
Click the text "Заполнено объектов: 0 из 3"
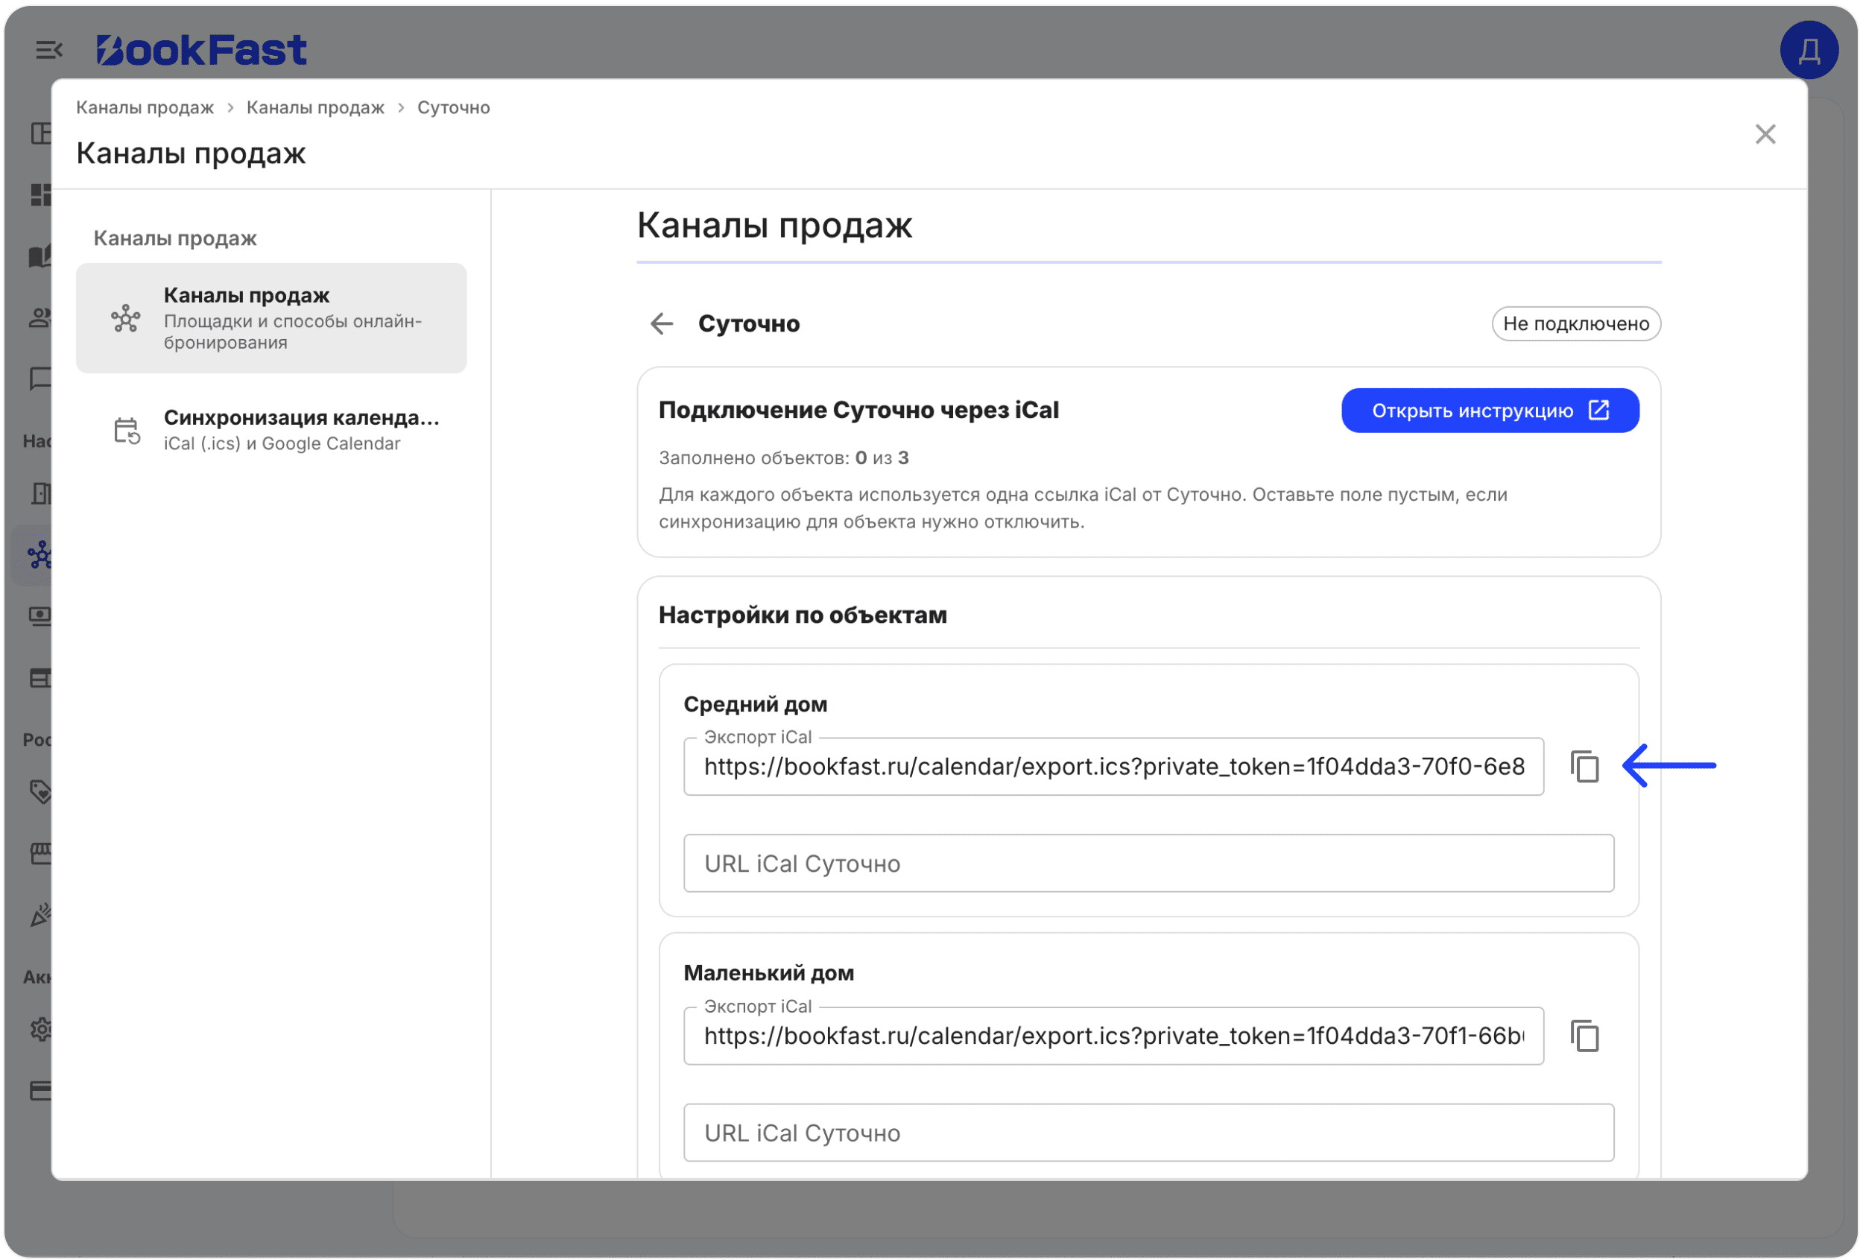click(x=783, y=458)
